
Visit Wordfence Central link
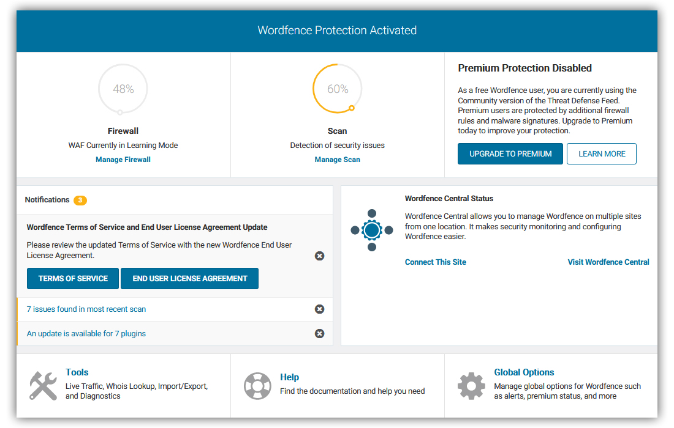coord(608,262)
